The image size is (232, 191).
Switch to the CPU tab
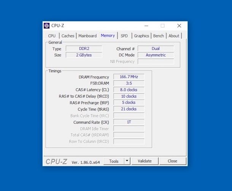(x=52, y=36)
